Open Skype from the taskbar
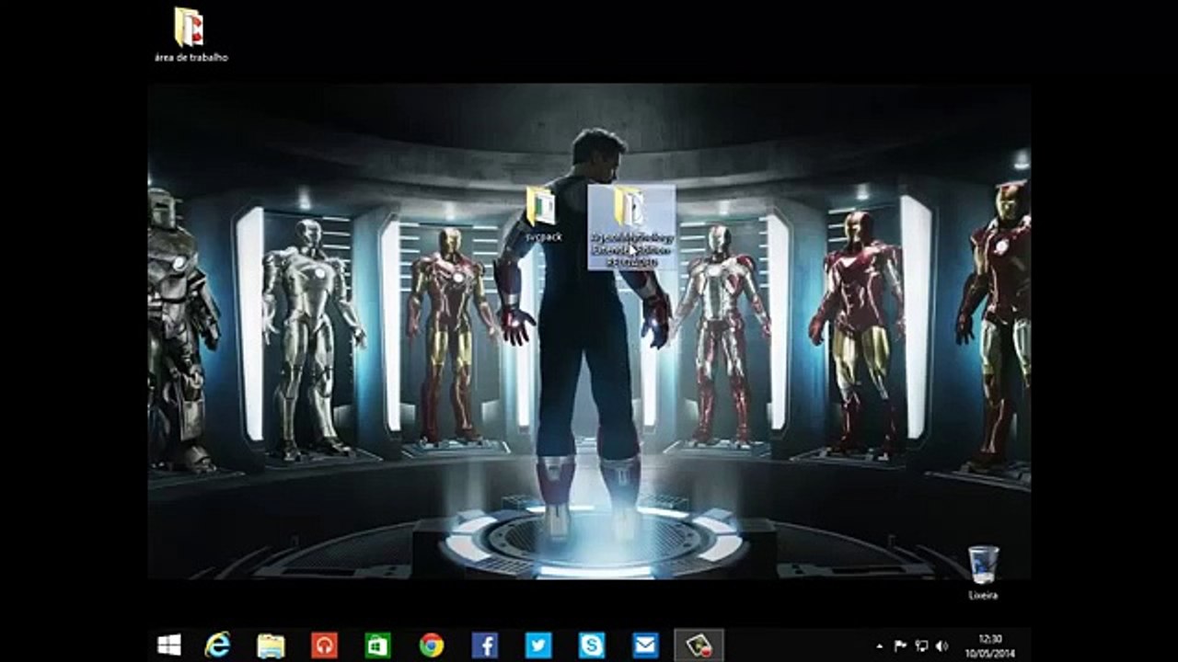 pos(591,645)
